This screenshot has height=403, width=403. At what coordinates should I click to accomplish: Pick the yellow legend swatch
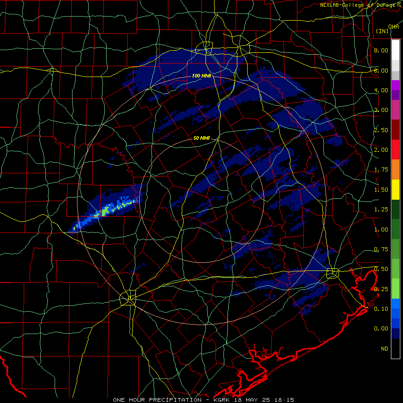[395, 189]
